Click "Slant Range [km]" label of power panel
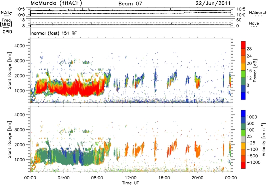 coord(9,70)
